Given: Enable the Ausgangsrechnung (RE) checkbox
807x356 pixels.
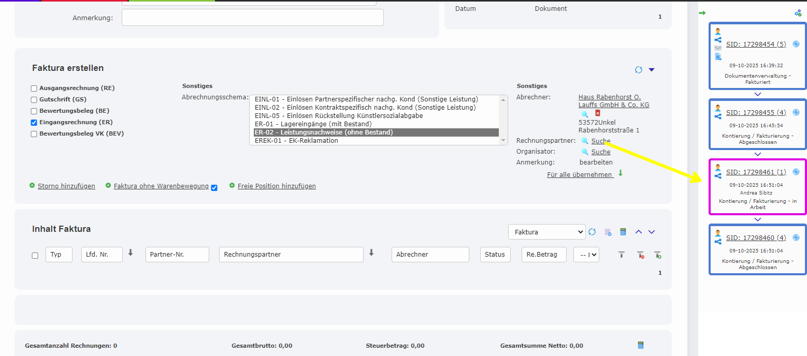Looking at the screenshot, I should click(x=34, y=88).
